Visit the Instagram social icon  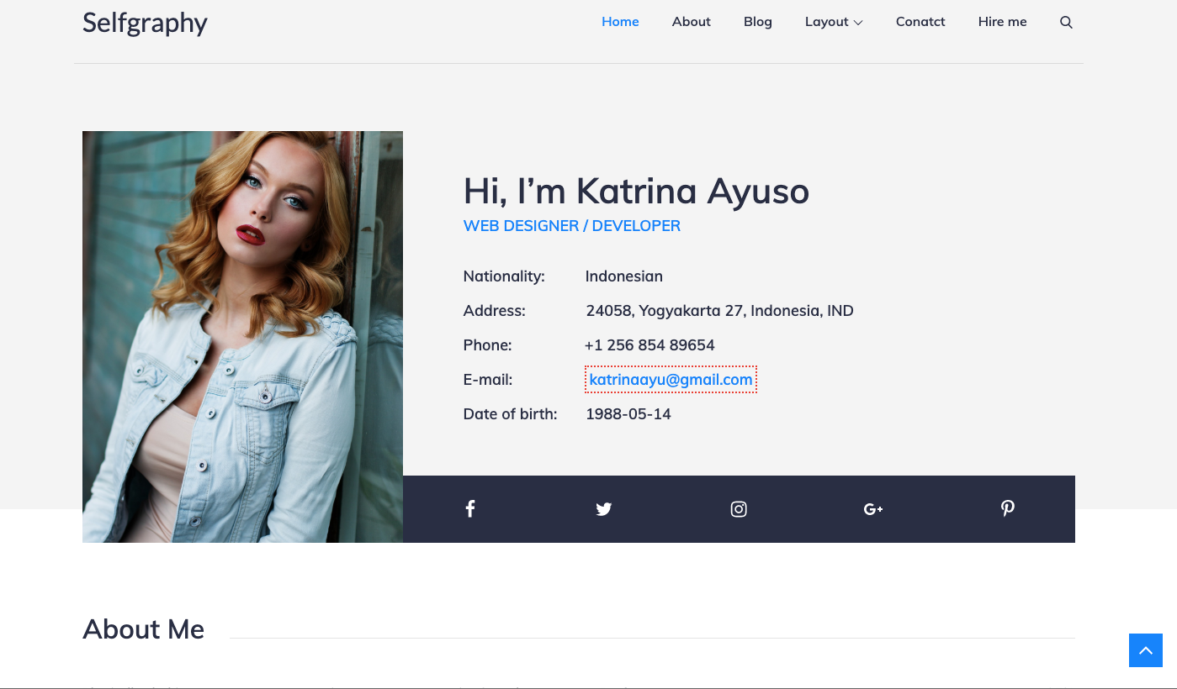739,509
